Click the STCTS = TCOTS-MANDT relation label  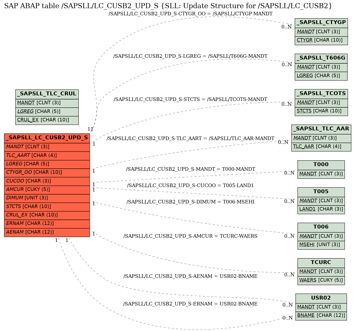click(190, 99)
